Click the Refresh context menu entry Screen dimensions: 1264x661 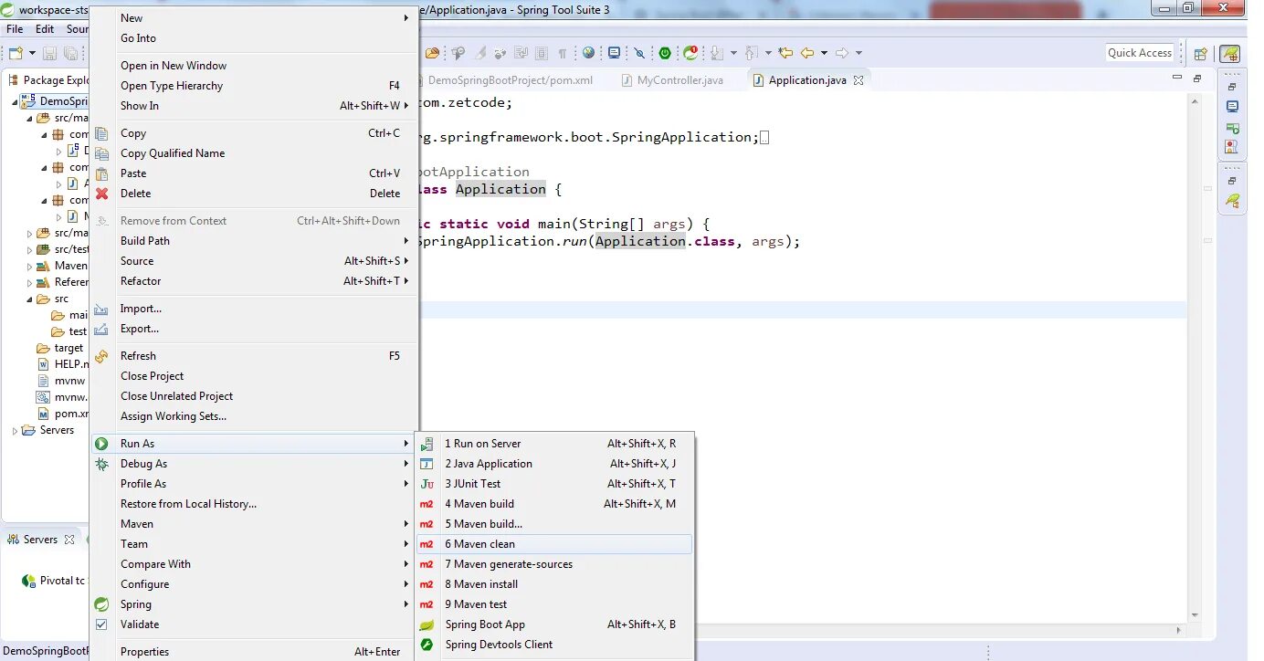tap(254, 356)
